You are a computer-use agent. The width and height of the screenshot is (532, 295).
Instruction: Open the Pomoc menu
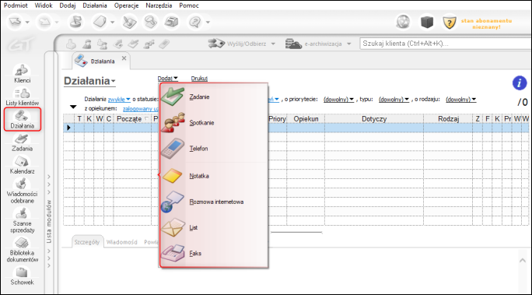(189, 5)
